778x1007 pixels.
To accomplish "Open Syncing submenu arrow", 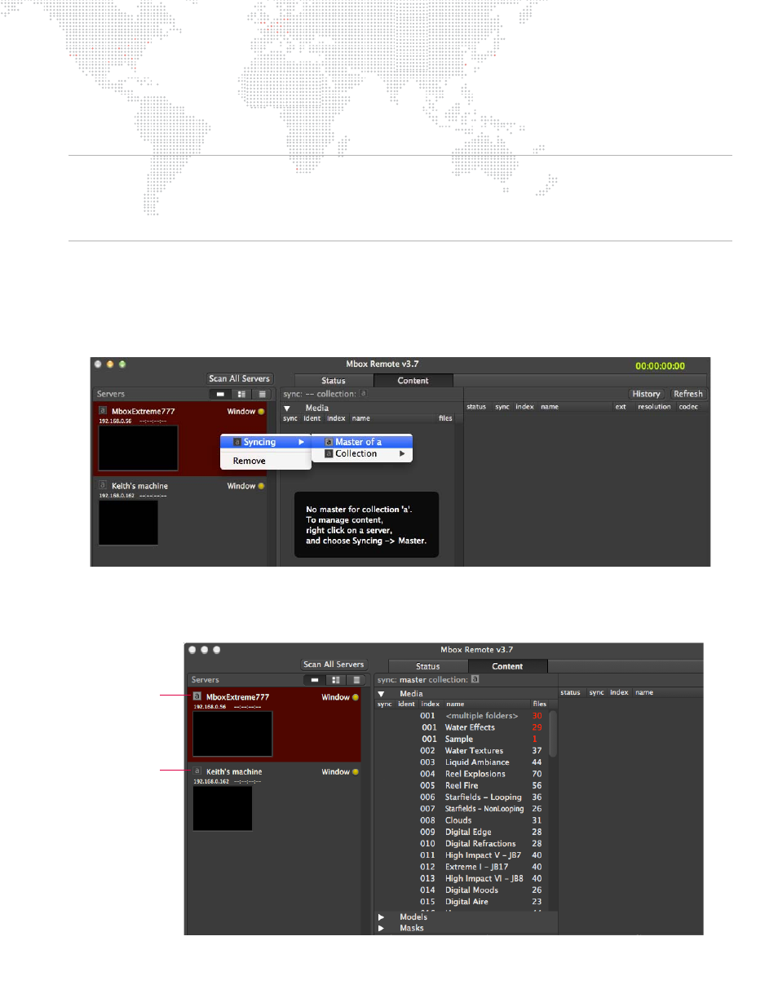I will (301, 442).
